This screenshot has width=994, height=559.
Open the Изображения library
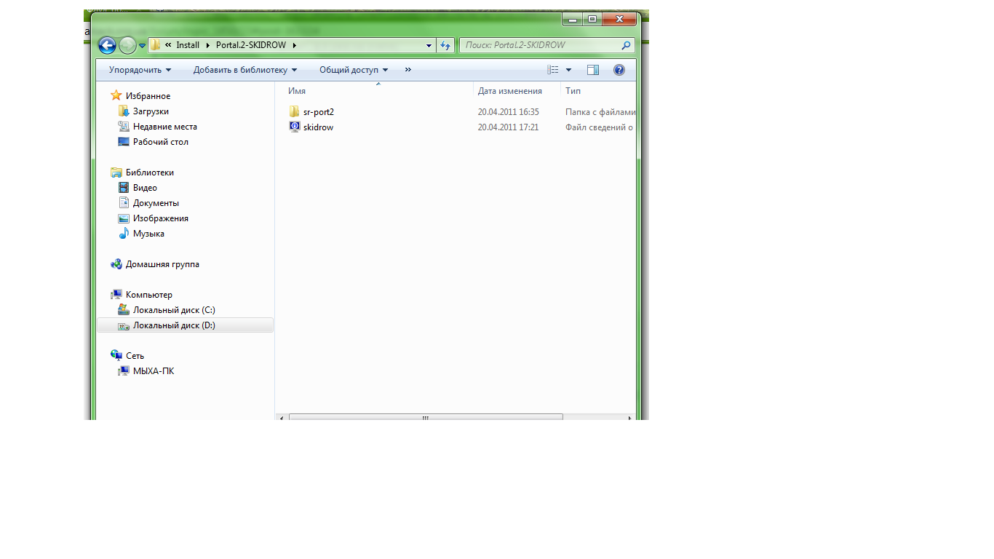point(160,218)
